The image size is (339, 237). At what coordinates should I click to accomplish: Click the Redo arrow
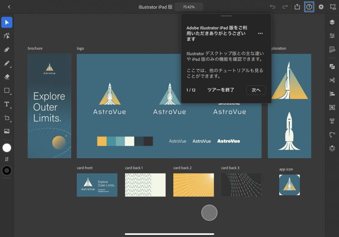click(x=285, y=7)
